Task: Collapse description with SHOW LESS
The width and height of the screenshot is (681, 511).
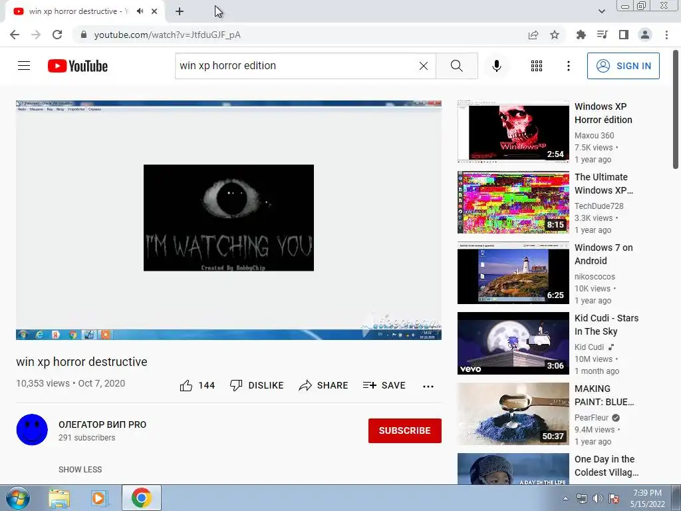Action: pyautogui.click(x=80, y=469)
